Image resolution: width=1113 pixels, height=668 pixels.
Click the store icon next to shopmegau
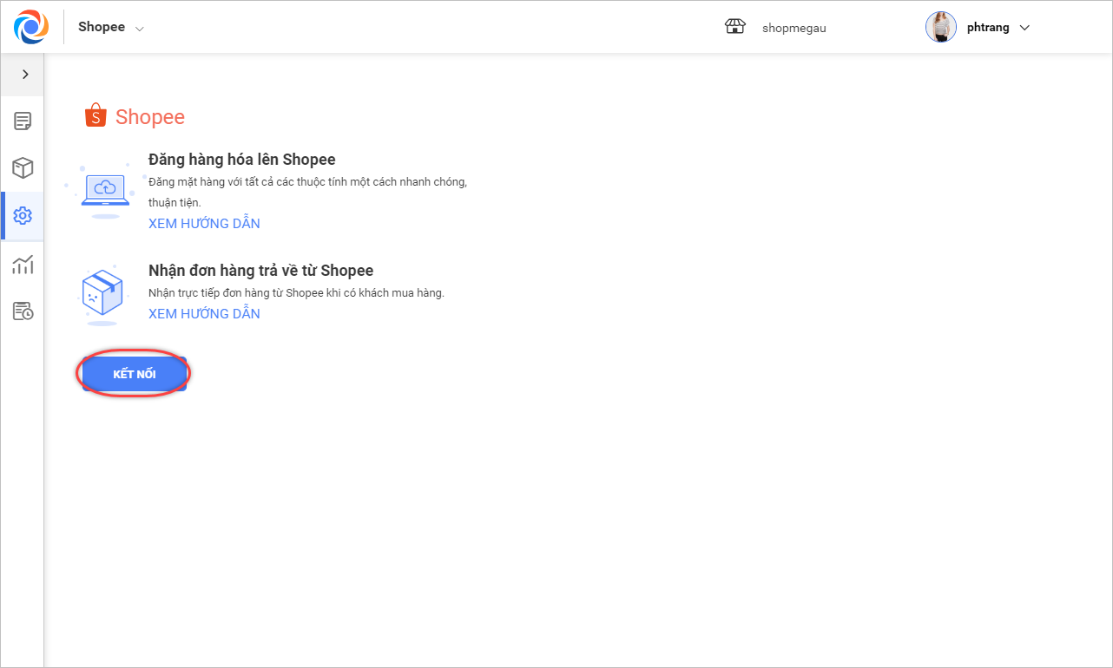[735, 27]
